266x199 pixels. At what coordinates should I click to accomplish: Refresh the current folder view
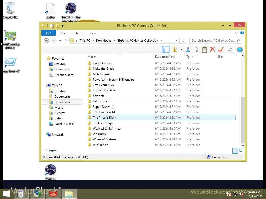183,41
